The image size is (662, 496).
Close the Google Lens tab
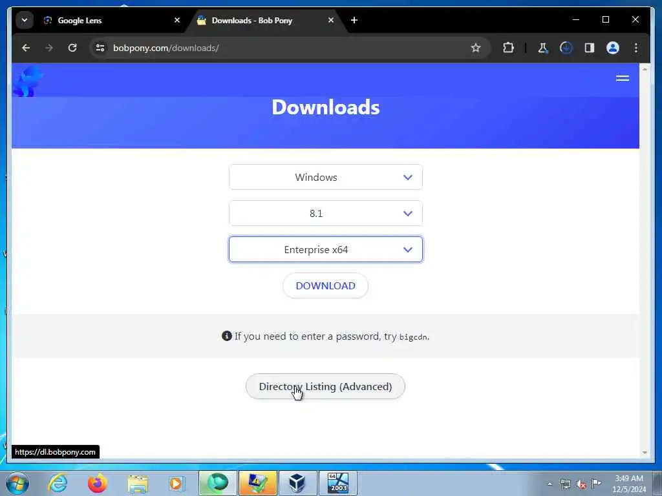coord(177,20)
